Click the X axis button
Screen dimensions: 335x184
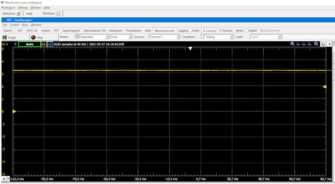(x=4, y=179)
